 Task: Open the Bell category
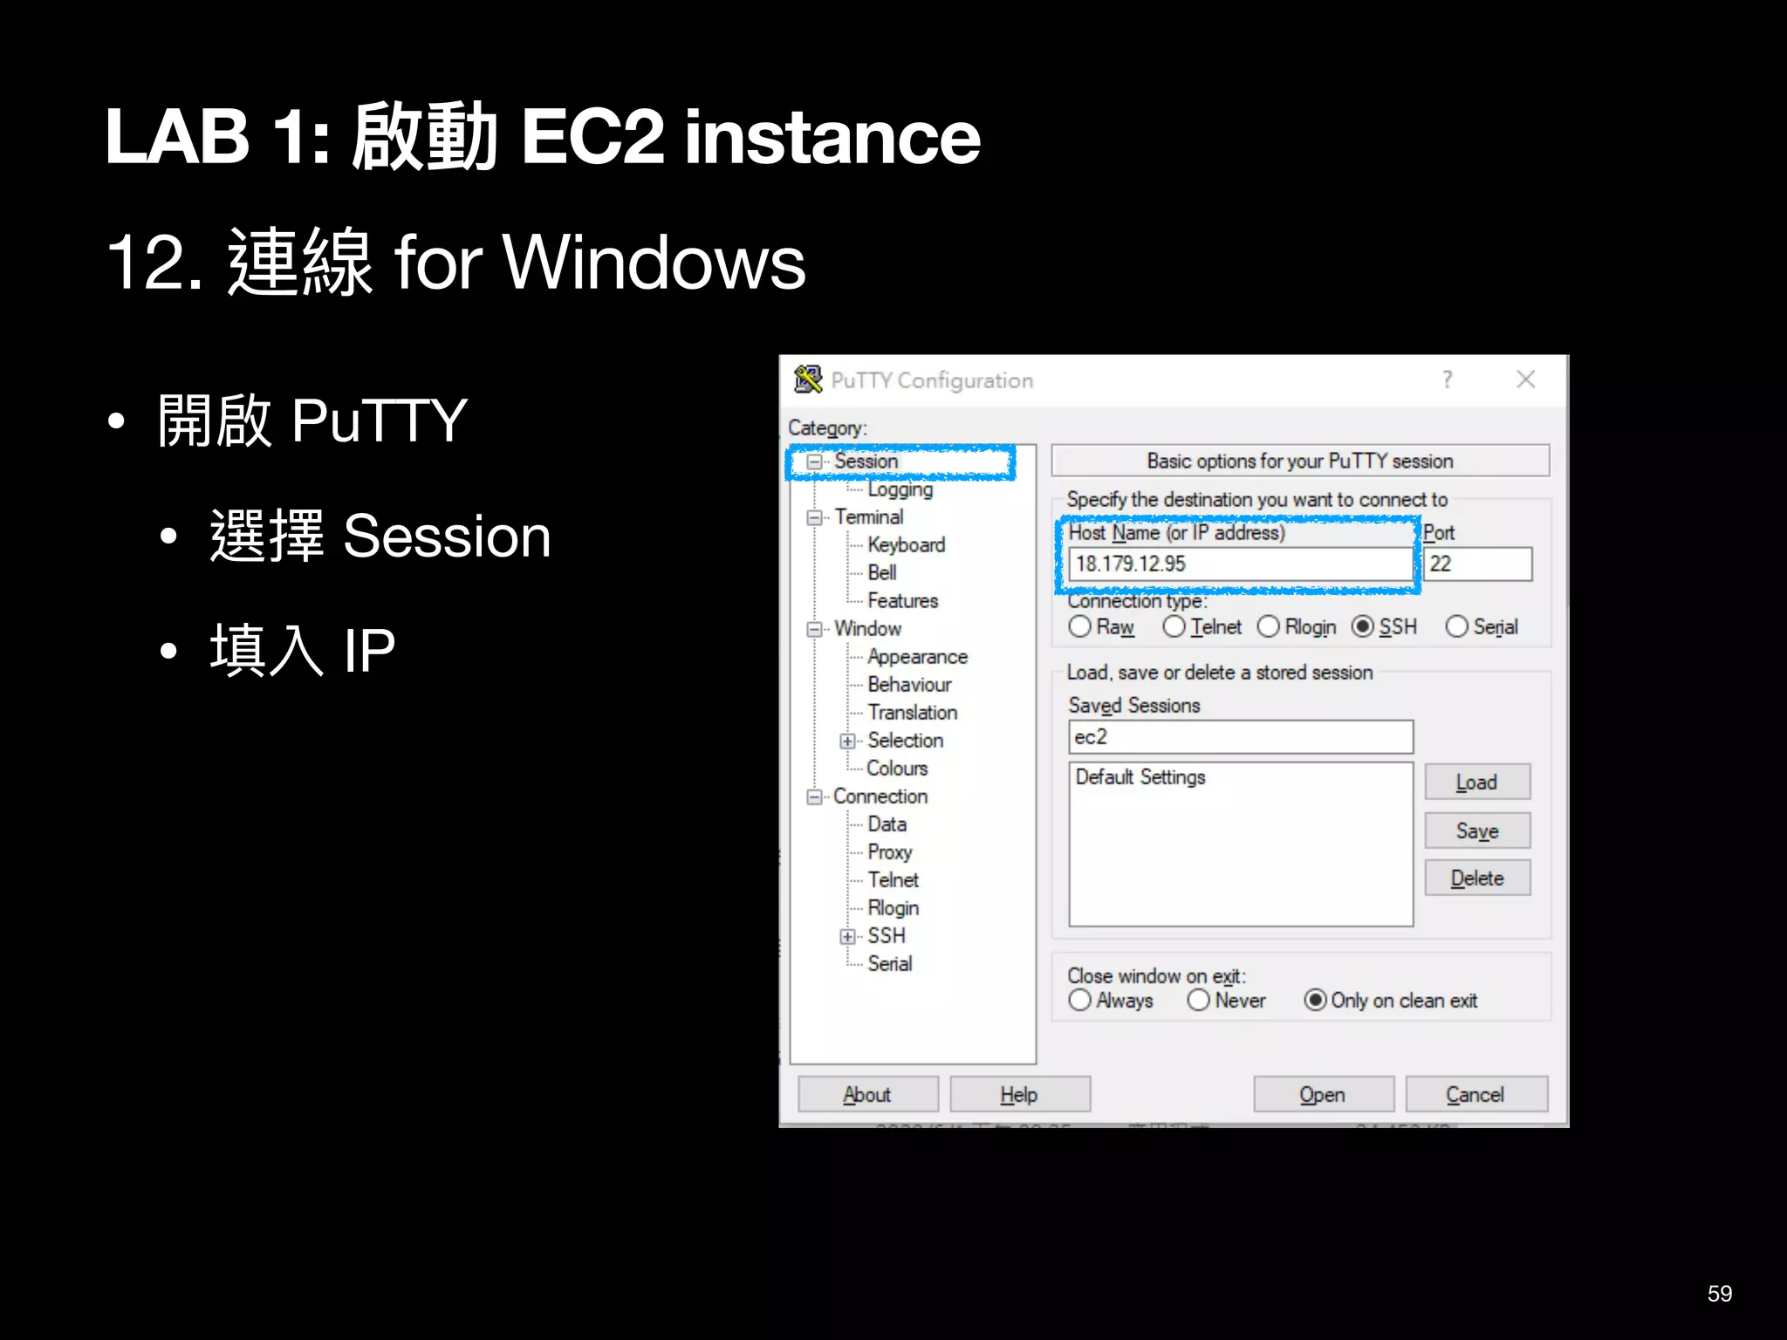pyautogui.click(x=881, y=572)
